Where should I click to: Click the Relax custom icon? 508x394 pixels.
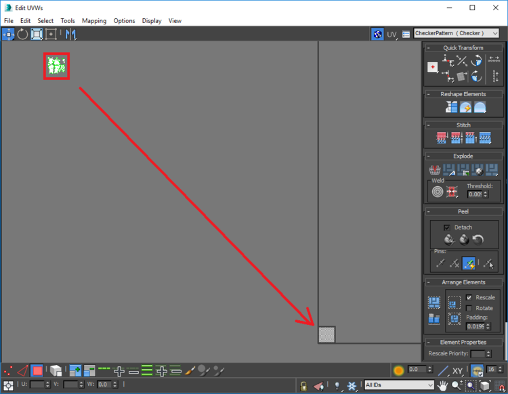point(480,107)
